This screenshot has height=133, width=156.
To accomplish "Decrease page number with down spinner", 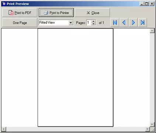I will (x=94, y=24).
